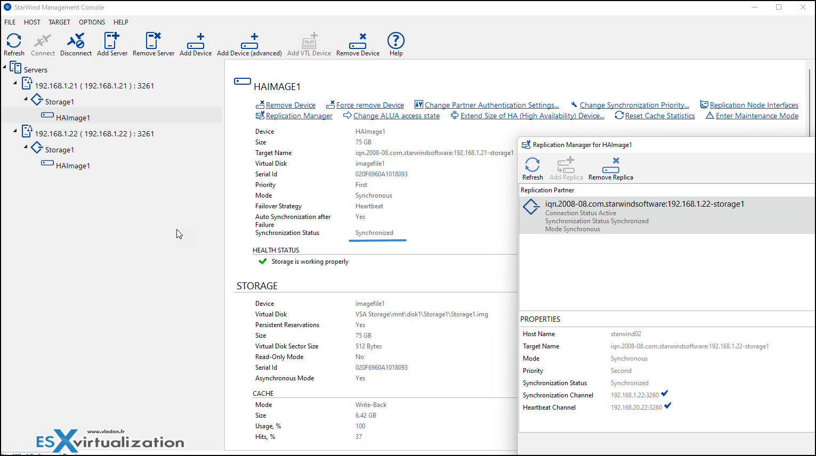Click the Add Device (advanced) icon

(249, 41)
